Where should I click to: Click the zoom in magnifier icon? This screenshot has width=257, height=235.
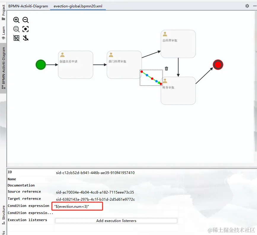coord(16,20)
